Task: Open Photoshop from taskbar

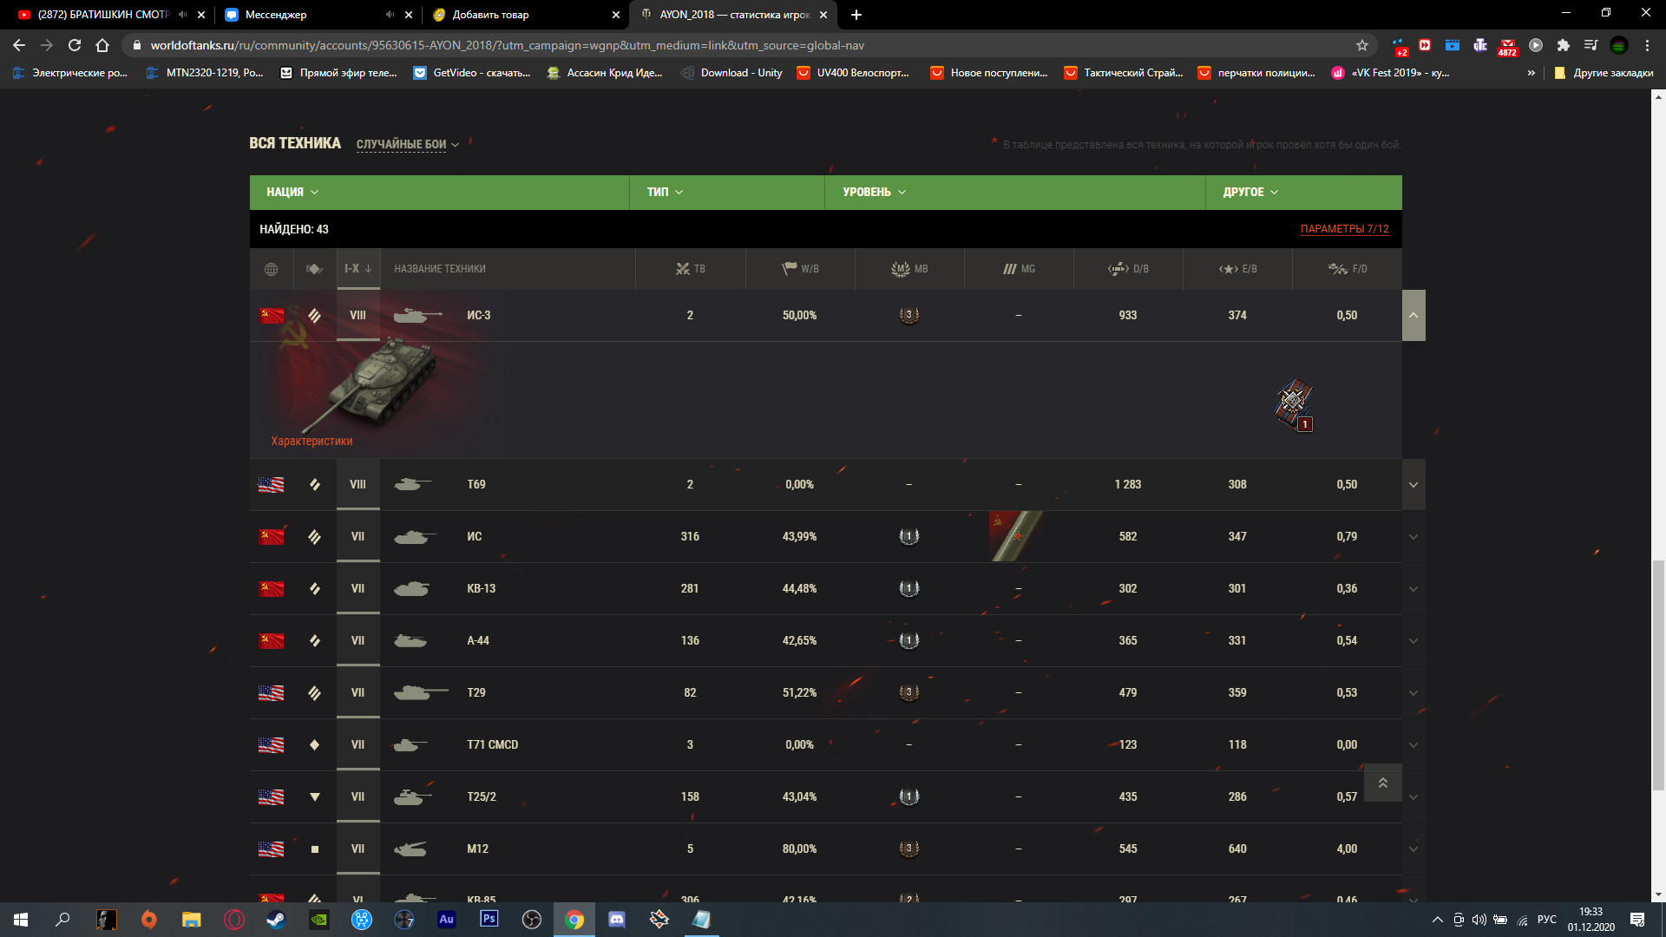Action: 489,919
